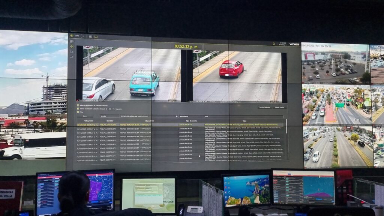Select the highlighted yellow first event row
This screenshot has height=216, width=384.
[180, 124]
